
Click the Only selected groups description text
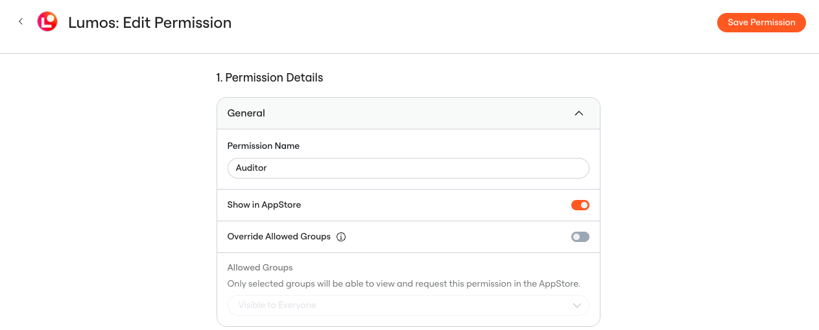pos(403,284)
